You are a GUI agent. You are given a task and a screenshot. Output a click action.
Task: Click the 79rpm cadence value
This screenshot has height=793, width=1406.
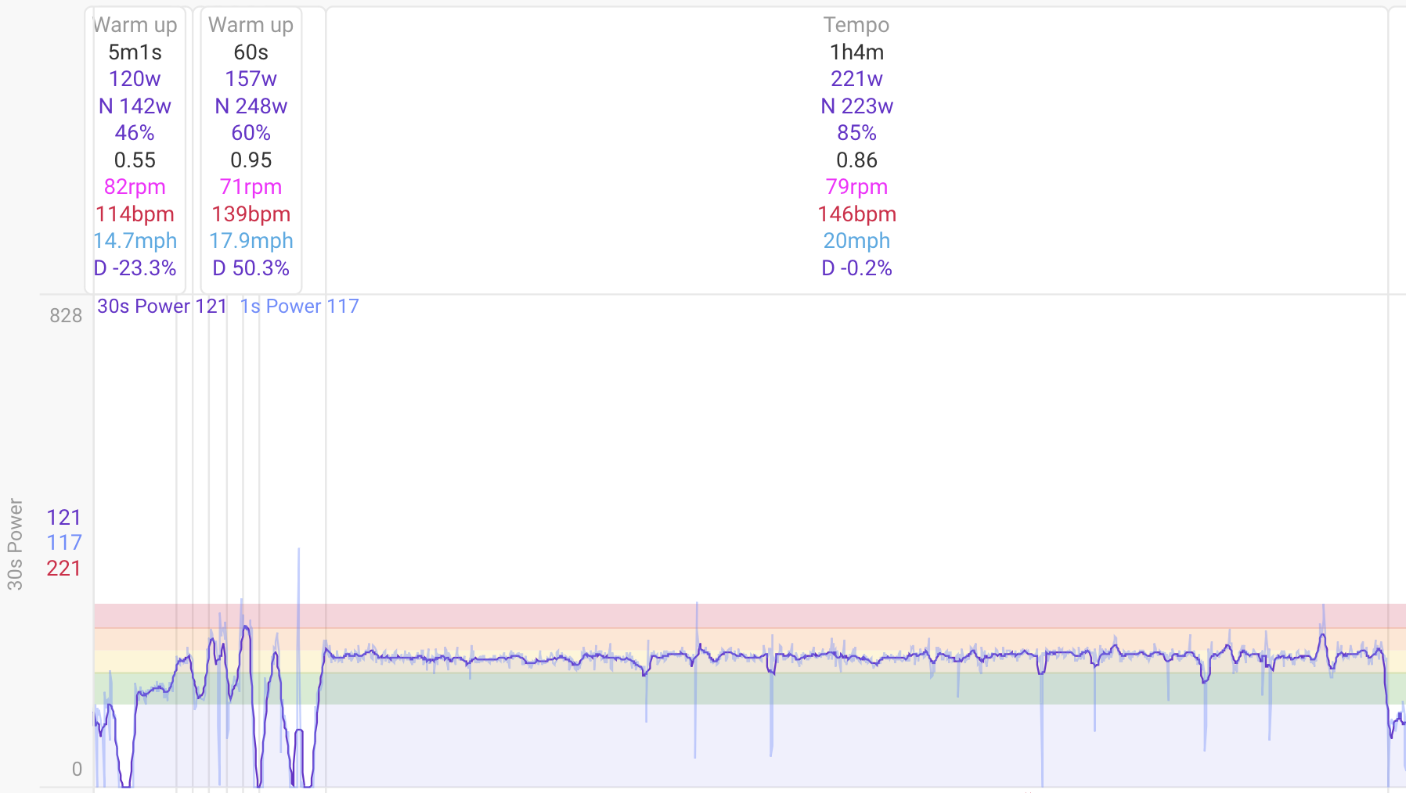[x=856, y=187]
